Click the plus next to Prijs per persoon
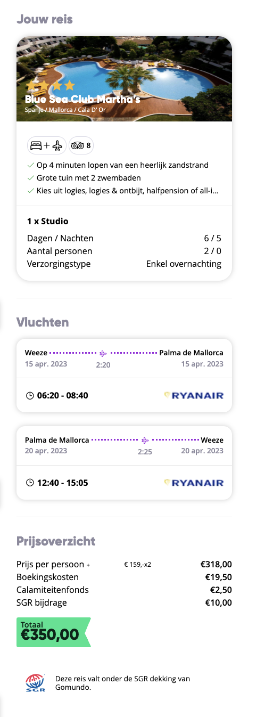Image resolution: width=265 pixels, height=717 pixels. tap(88, 565)
